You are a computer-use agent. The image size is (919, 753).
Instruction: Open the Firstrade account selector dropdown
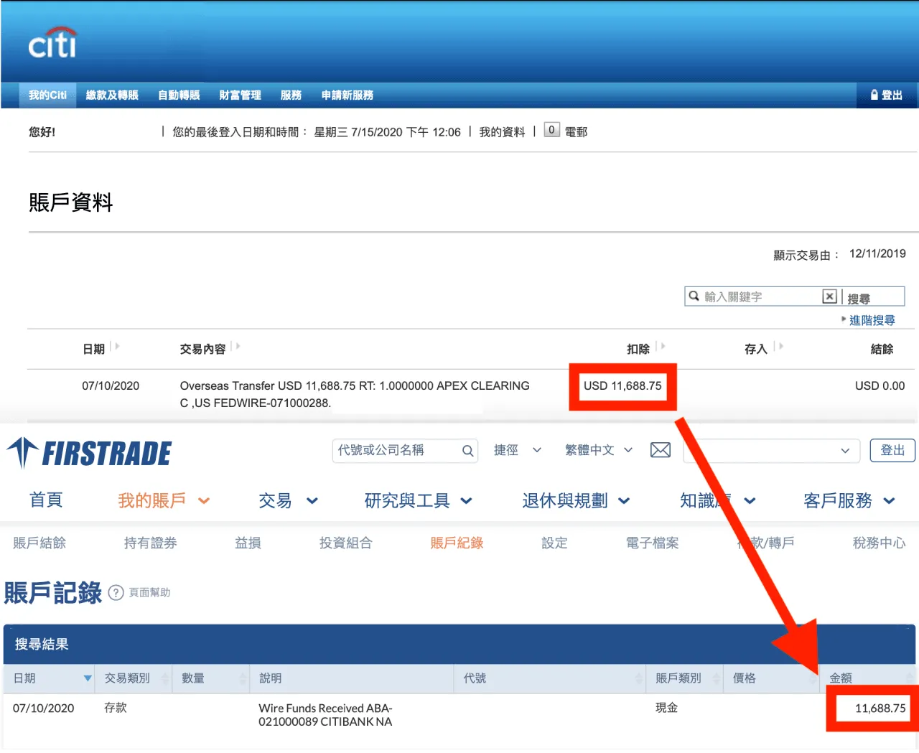click(770, 451)
